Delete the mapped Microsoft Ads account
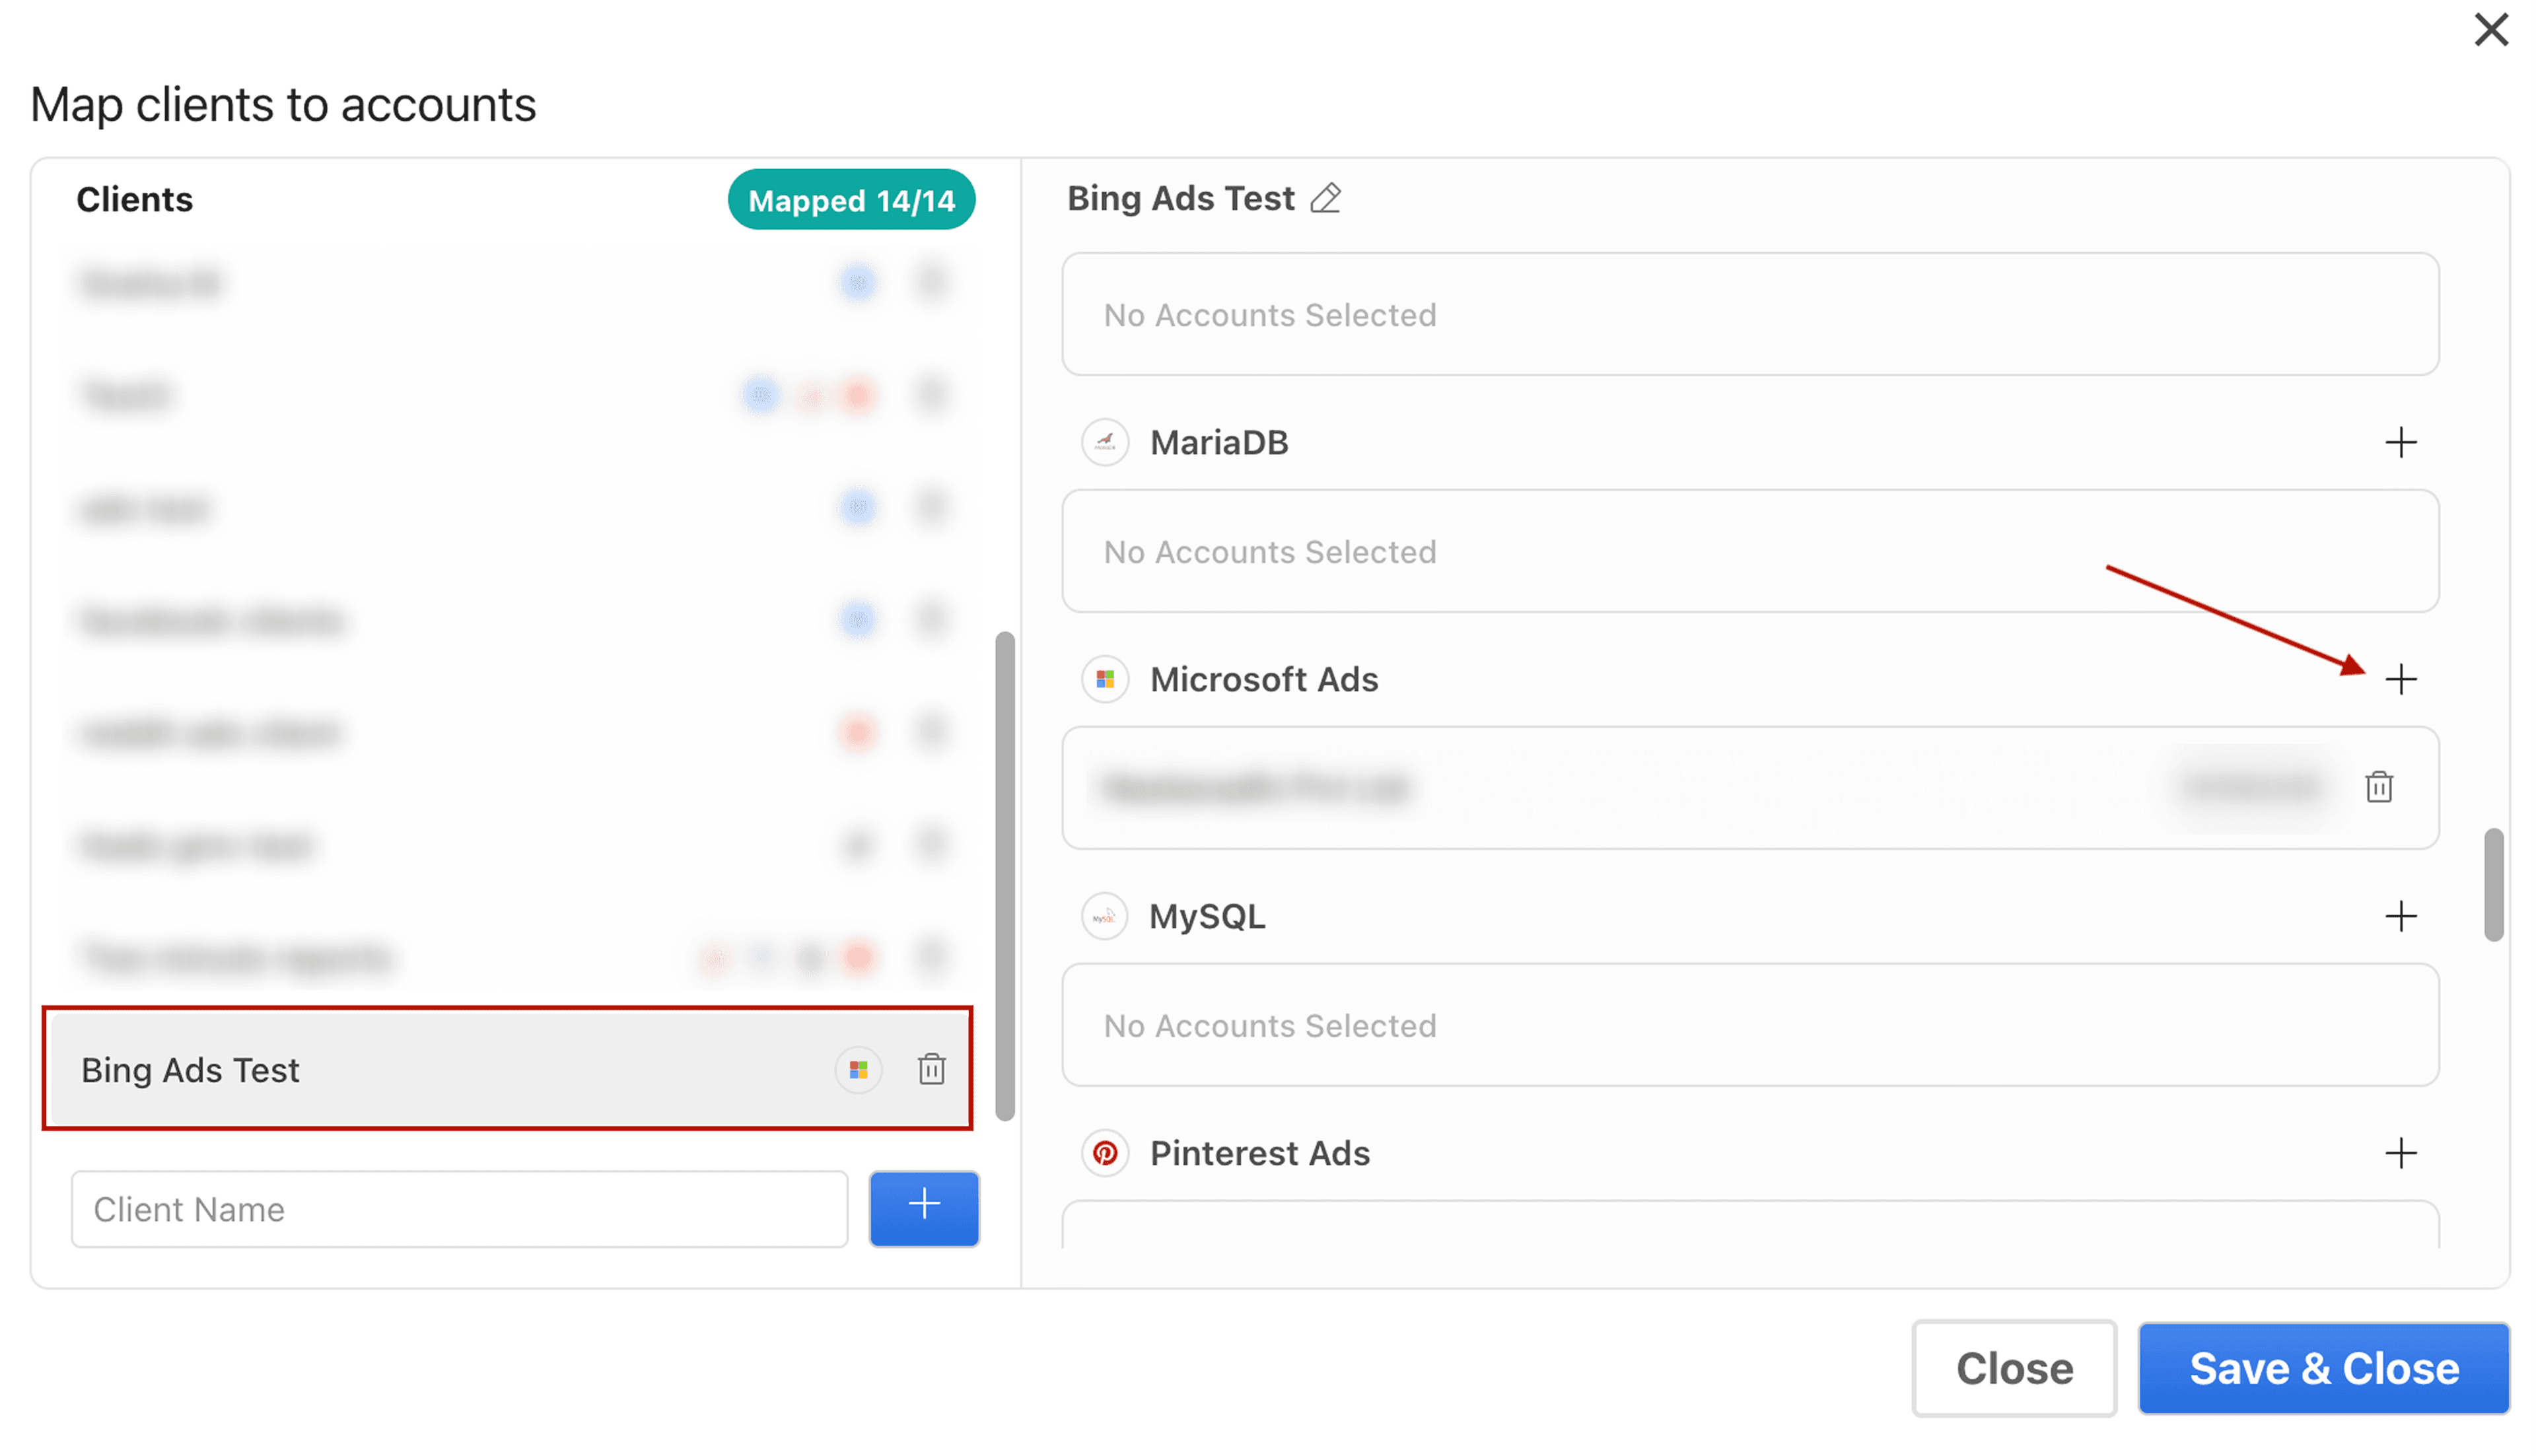Image resolution: width=2536 pixels, height=1456 pixels. click(2379, 787)
